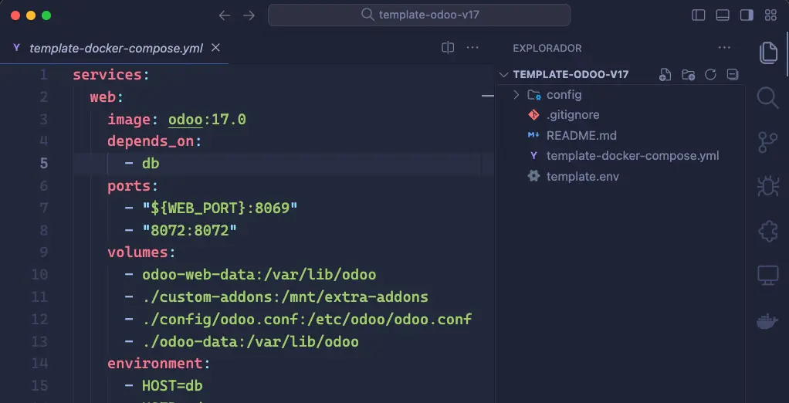The image size is (789, 403).
Task: Click the EXPLORADOR panel title
Action: click(x=547, y=49)
